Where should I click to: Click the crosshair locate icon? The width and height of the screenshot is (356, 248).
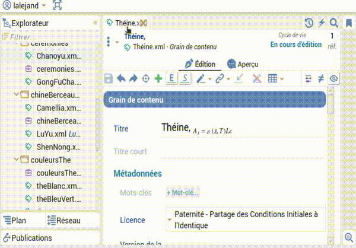(145, 78)
